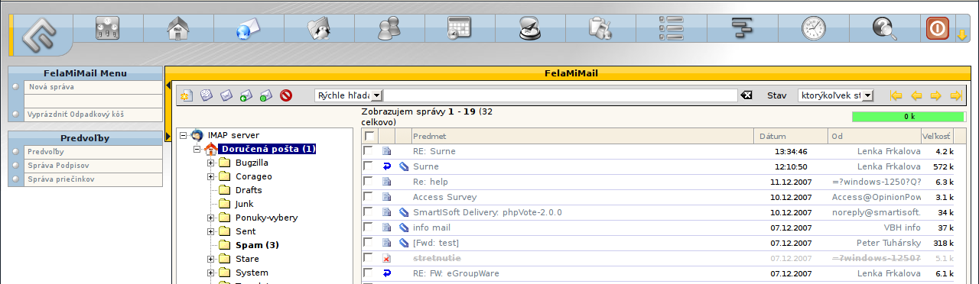Image resolution: width=979 pixels, height=284 pixels.
Task: Check the 'info mail' message checkbox
Action: tap(369, 227)
